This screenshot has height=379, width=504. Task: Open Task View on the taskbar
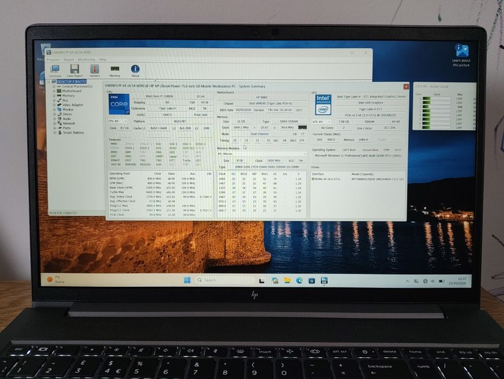(x=261, y=281)
